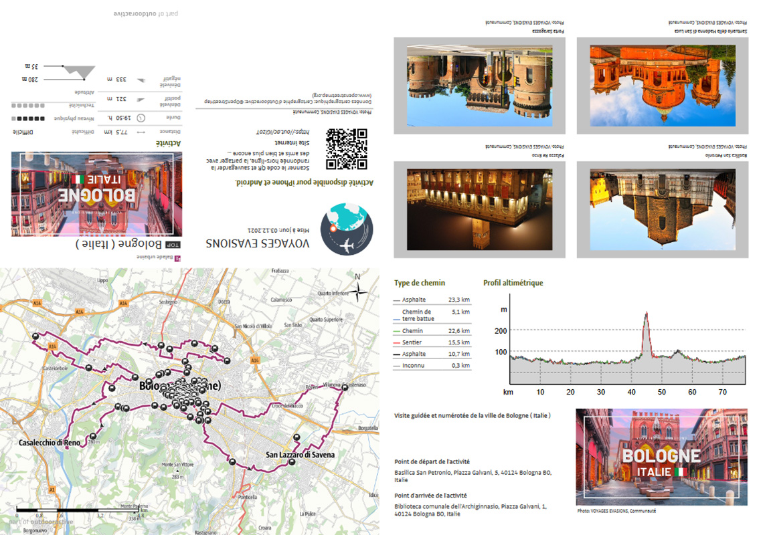Click the 'Quarto Superiore' map label
The width and height of the screenshot is (763, 535).
pyautogui.click(x=326, y=320)
